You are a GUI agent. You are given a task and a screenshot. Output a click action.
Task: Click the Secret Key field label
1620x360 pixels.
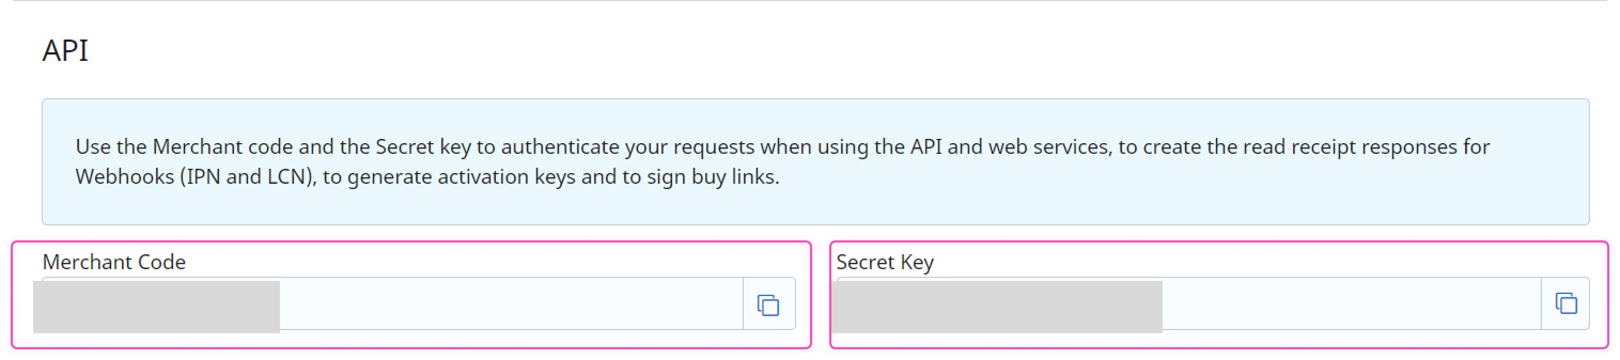click(x=884, y=263)
